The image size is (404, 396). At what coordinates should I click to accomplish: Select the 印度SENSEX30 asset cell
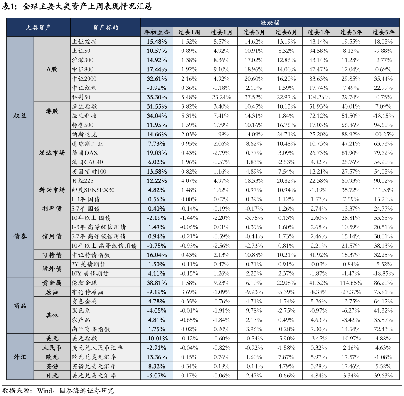105,190
